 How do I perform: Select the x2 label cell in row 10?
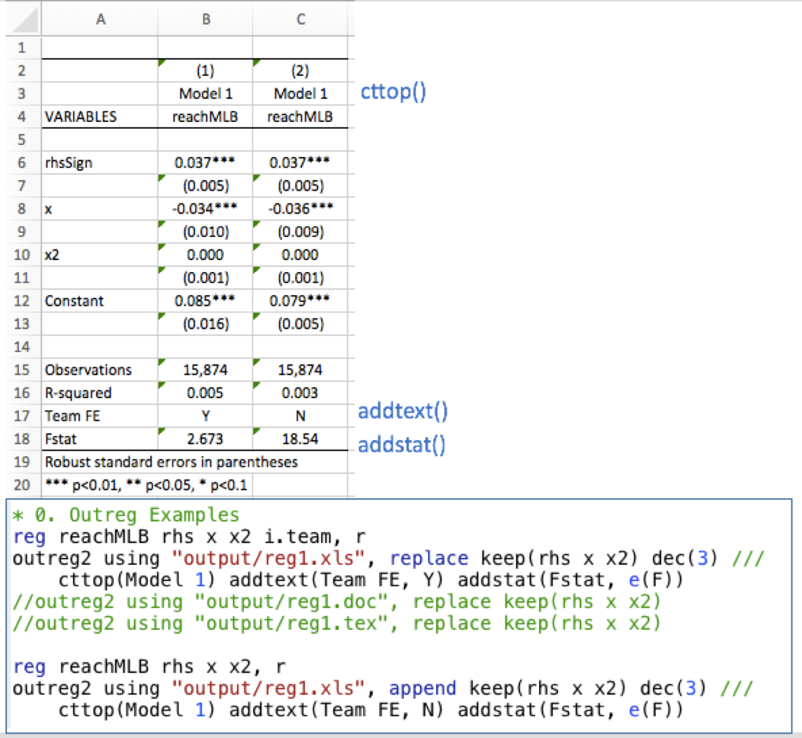(100, 254)
